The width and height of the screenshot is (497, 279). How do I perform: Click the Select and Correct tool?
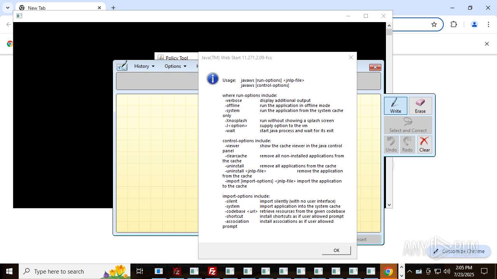[408, 125]
